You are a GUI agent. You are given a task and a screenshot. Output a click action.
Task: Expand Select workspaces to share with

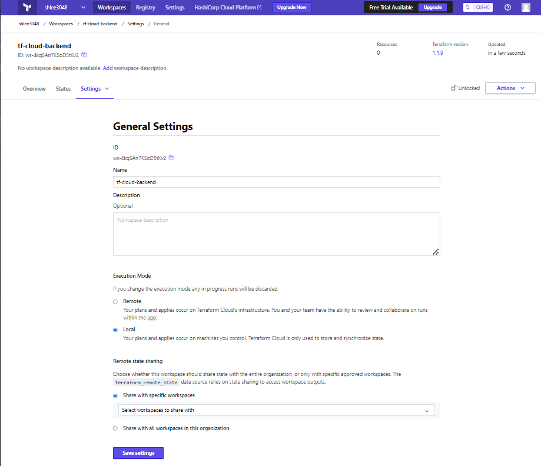276,410
